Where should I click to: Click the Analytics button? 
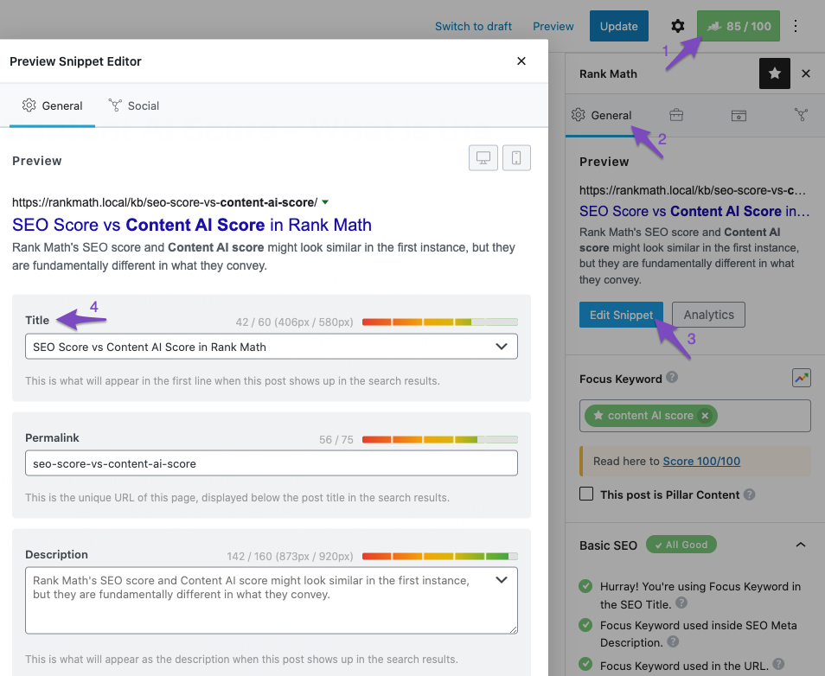[708, 315]
